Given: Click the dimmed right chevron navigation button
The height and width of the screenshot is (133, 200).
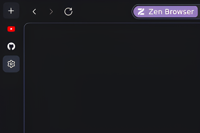Looking at the screenshot, I should [51, 12].
